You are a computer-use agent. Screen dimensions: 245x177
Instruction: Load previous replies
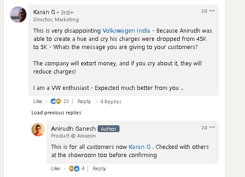[56, 113]
